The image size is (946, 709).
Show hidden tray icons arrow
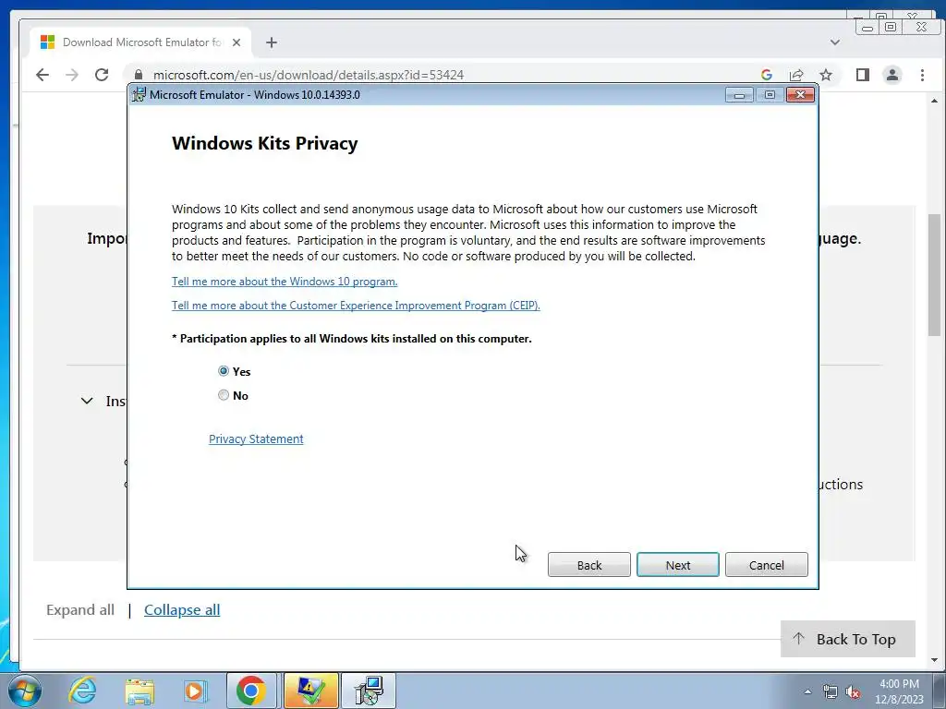pos(807,691)
